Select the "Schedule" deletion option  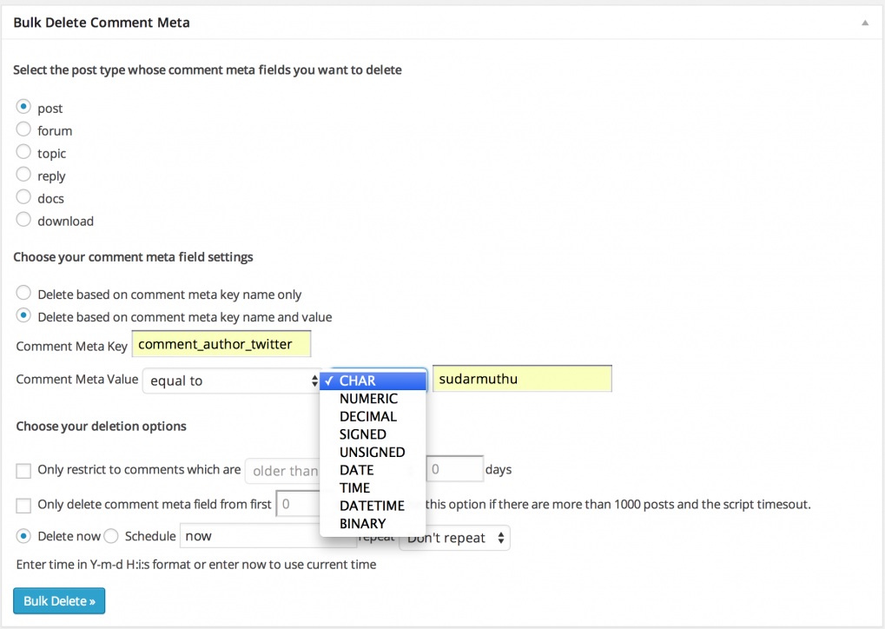pyautogui.click(x=110, y=536)
